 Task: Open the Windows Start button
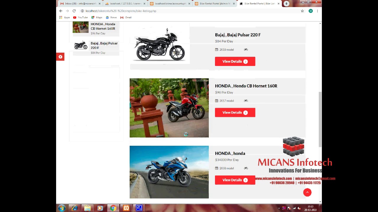click(62, 208)
